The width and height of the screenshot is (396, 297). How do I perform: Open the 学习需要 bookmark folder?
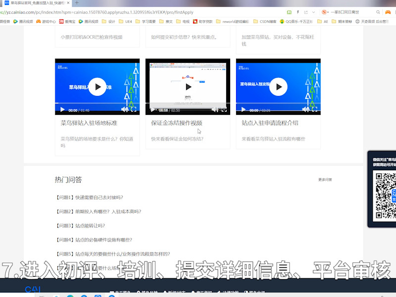click(146, 21)
